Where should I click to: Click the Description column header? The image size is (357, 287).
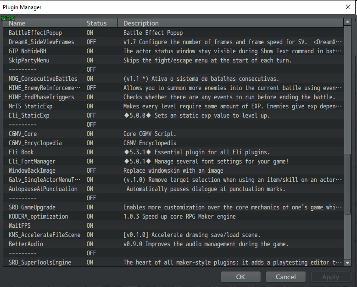coord(230,23)
